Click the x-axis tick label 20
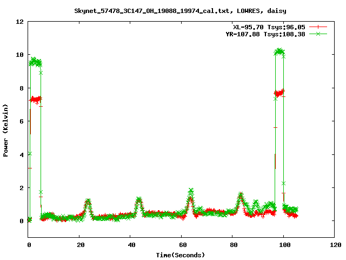346x260 pixels. [x=81, y=245]
